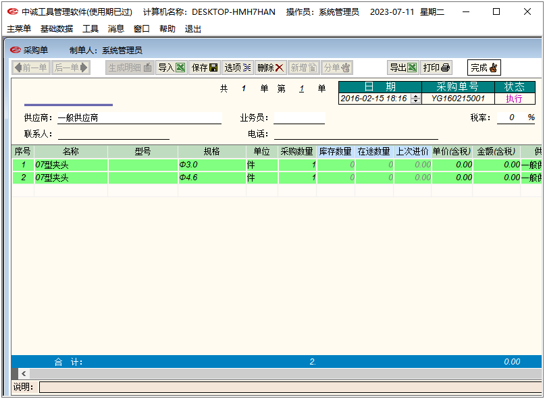Open the 窗口 menu
Viewport: 545px width, 399px height.
pyautogui.click(x=141, y=29)
